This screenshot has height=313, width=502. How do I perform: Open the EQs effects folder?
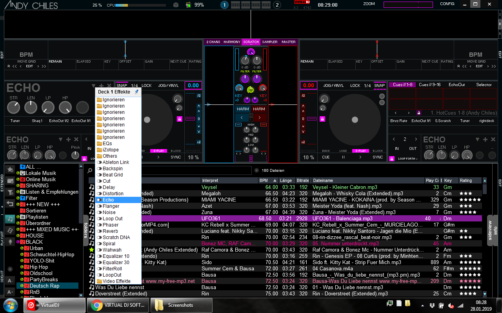point(118,144)
